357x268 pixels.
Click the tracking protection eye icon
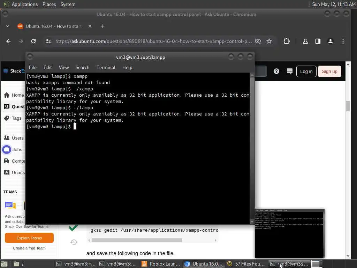(x=258, y=41)
